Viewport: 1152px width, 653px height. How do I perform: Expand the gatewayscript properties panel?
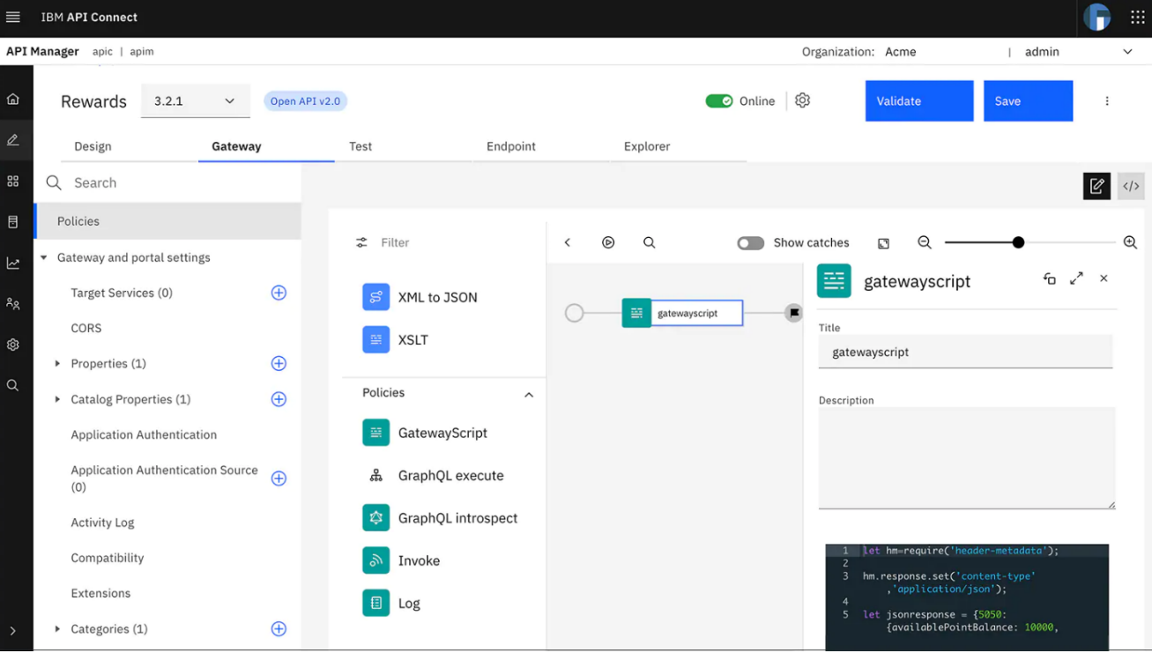click(x=1076, y=278)
